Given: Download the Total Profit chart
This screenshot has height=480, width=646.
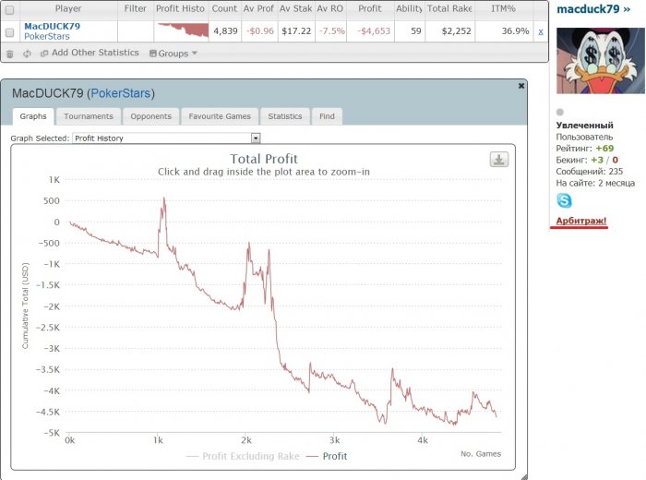Looking at the screenshot, I should click(x=499, y=160).
